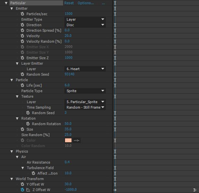Edit Size value 35.0
The image size is (199, 193).
point(68,129)
